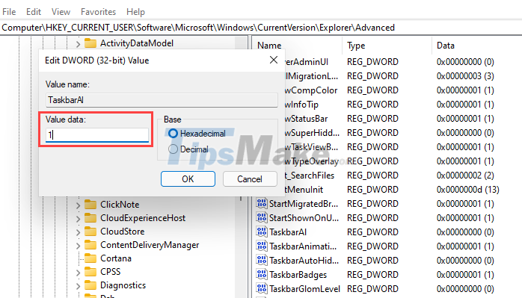Select the CPSS folder icon
Viewport: 522px width, 298px height.
pyautogui.click(x=90, y=272)
